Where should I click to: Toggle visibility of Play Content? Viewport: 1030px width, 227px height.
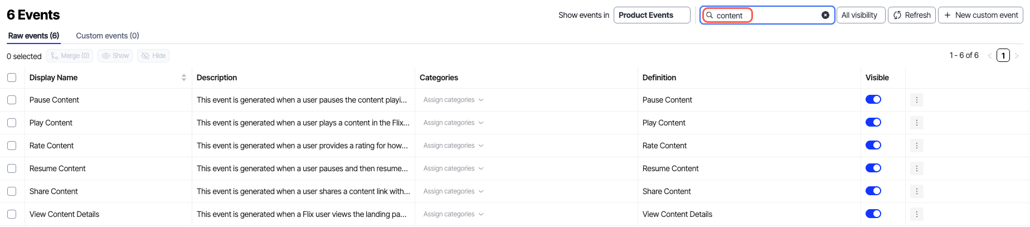click(873, 122)
